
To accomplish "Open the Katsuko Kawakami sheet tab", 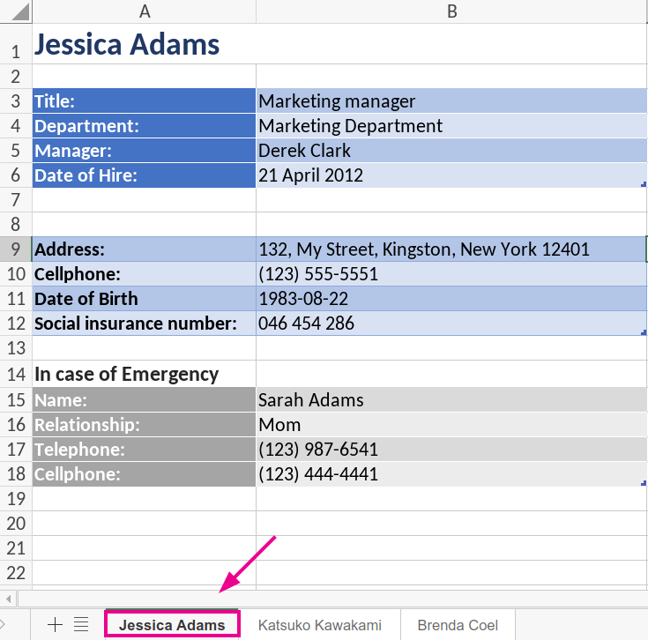I will point(319,625).
